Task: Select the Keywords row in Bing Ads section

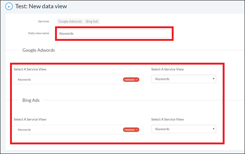Action: [78, 130]
